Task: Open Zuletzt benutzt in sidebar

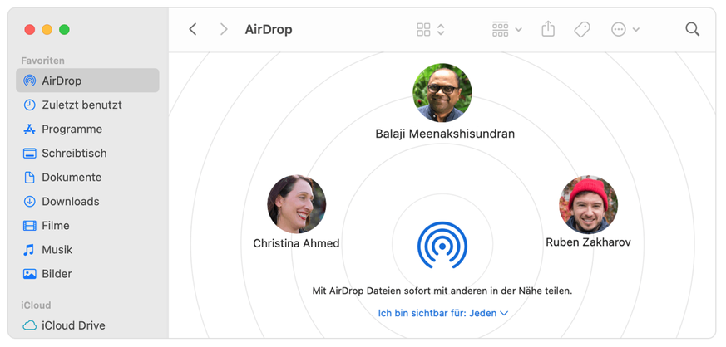Action: 87,105
